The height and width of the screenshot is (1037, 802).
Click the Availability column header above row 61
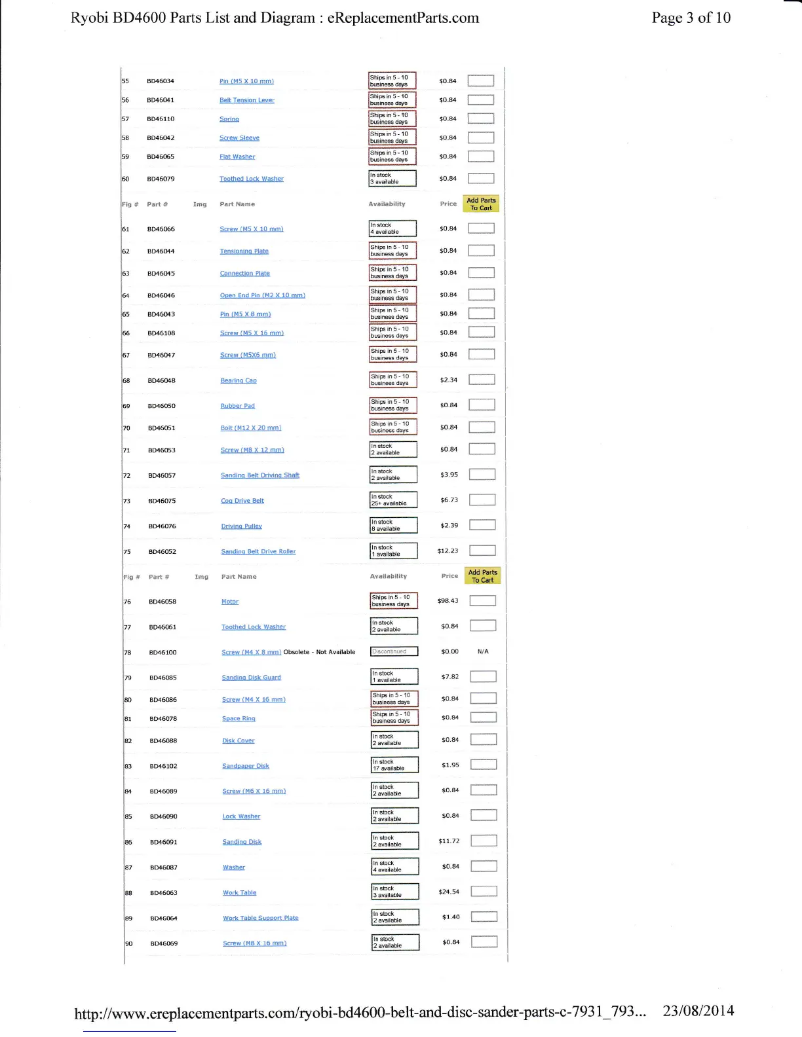tap(387, 204)
